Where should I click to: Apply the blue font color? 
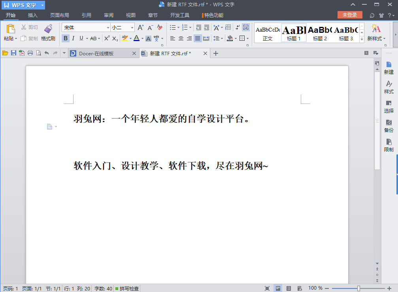pyautogui.click(x=136, y=38)
